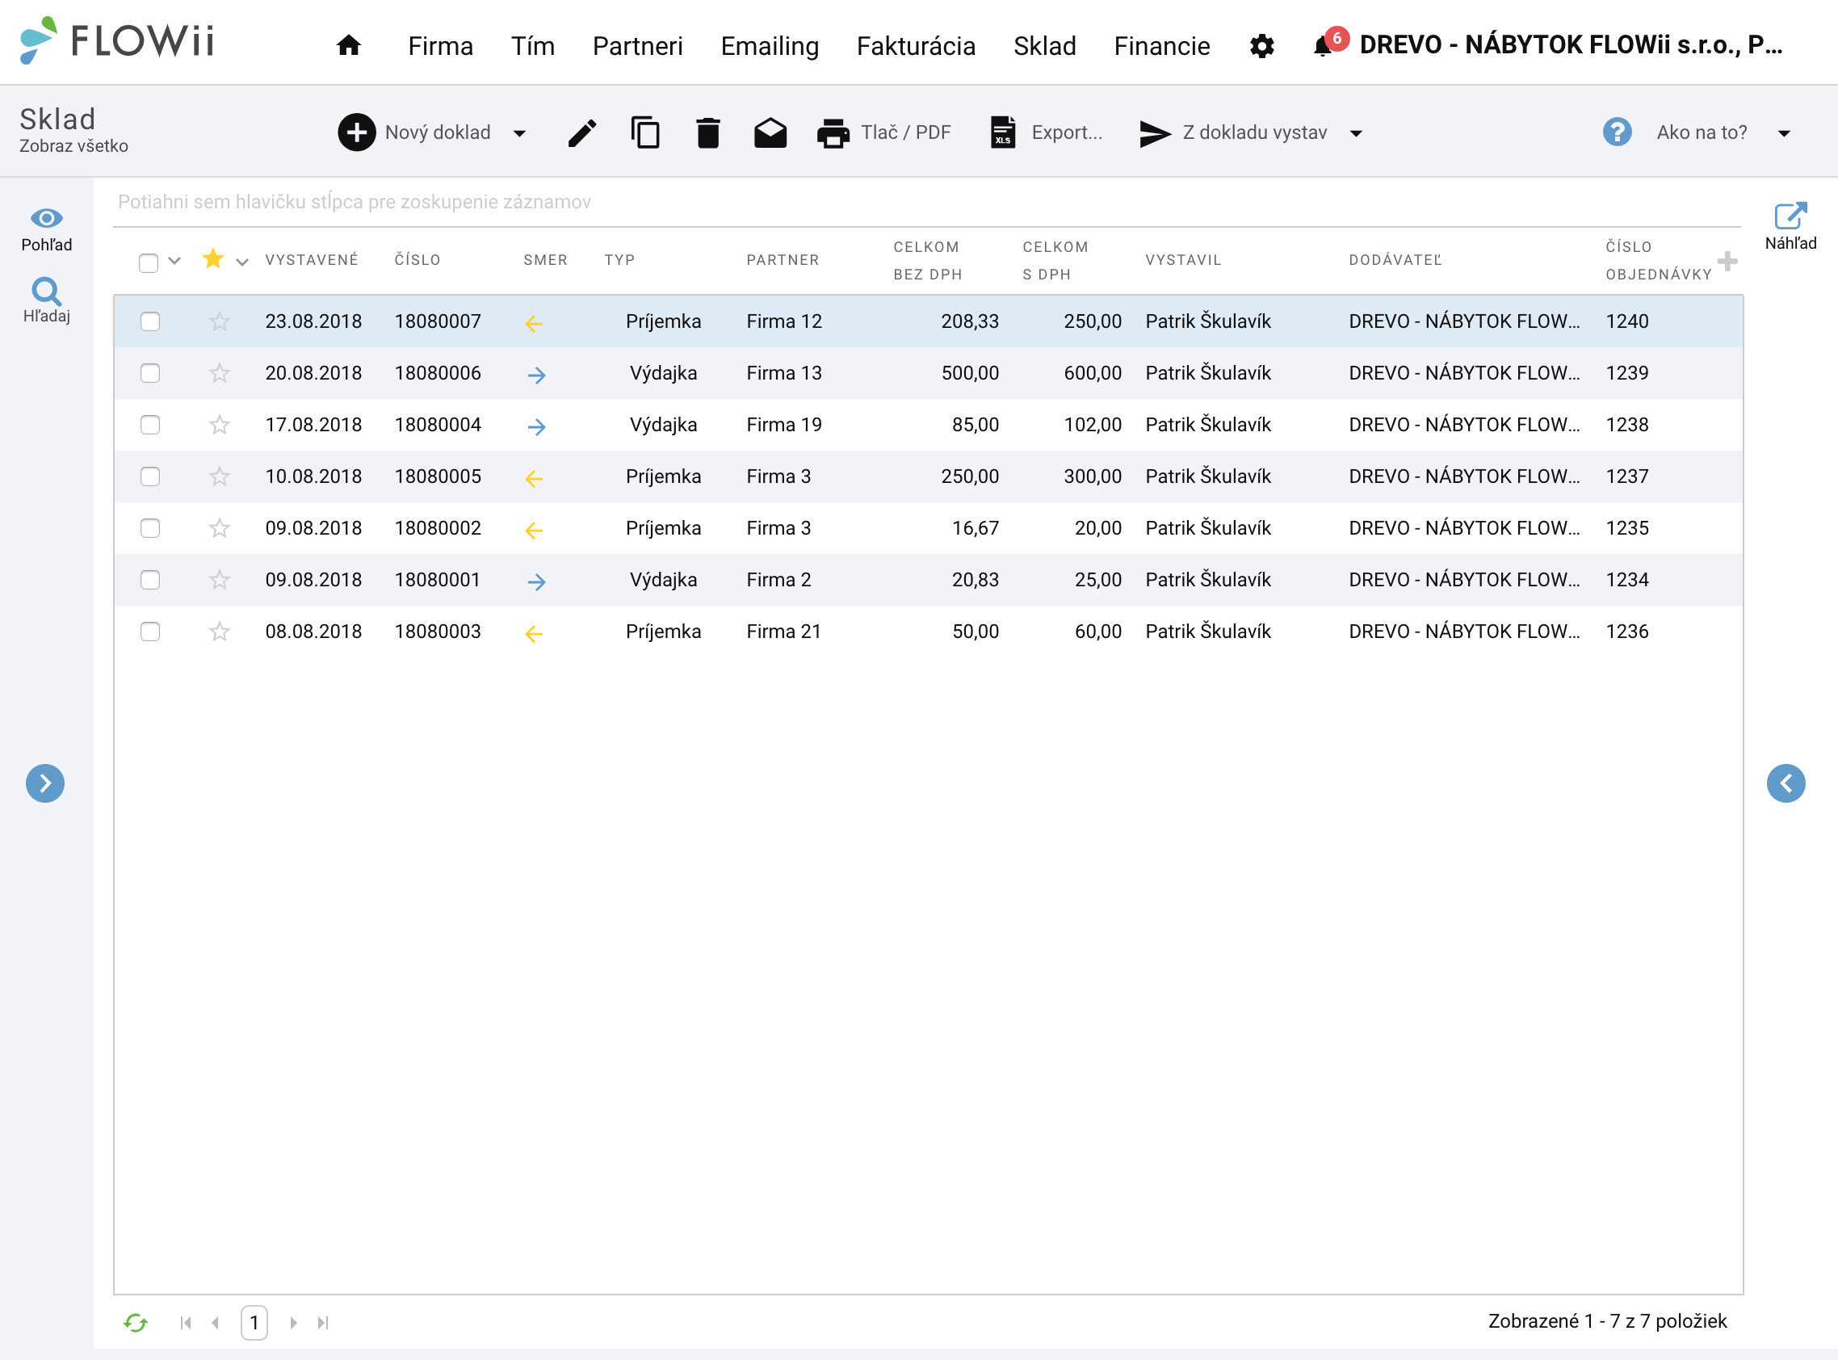Open the Emailing menu
This screenshot has height=1360, width=1838.
(x=770, y=46)
